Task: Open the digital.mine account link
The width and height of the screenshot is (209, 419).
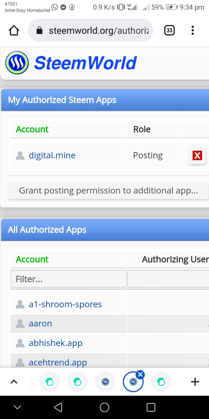Action: pos(52,155)
